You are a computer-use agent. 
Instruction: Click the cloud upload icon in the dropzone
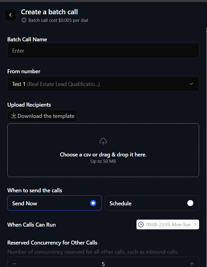click(103, 141)
